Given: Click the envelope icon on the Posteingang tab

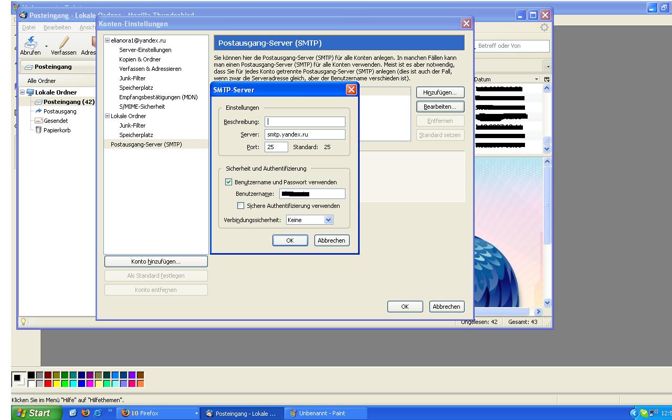Looking at the screenshot, I should [29, 67].
